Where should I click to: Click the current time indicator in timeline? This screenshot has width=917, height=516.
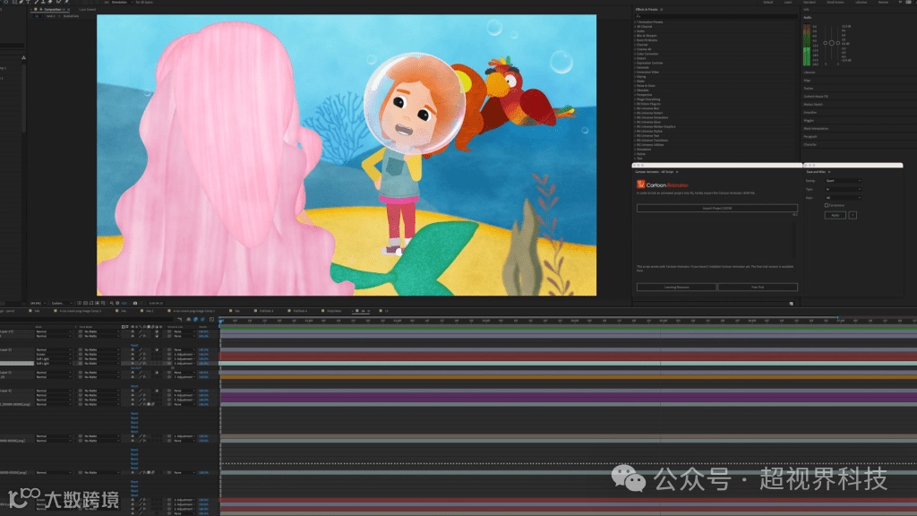[221, 321]
